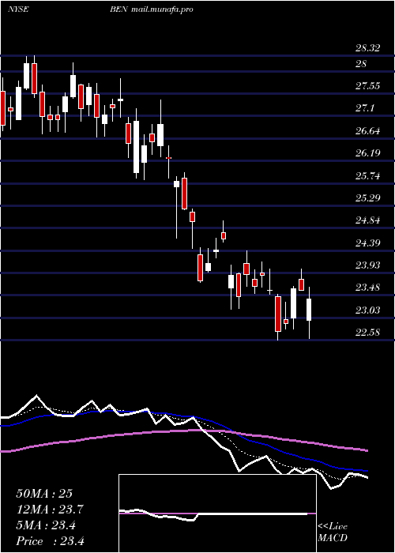Click the 24.84 price level label
The height and width of the screenshot is (553, 395).
[368, 220]
